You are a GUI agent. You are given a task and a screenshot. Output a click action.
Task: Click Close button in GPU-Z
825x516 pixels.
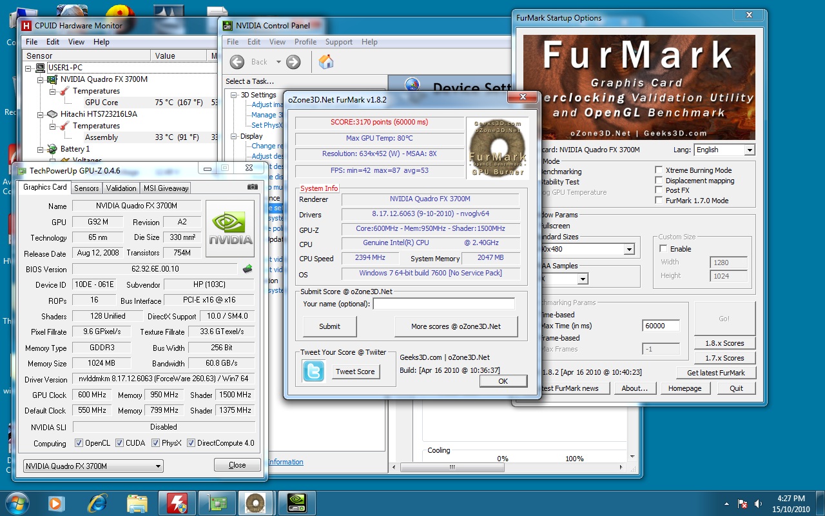pyautogui.click(x=237, y=465)
